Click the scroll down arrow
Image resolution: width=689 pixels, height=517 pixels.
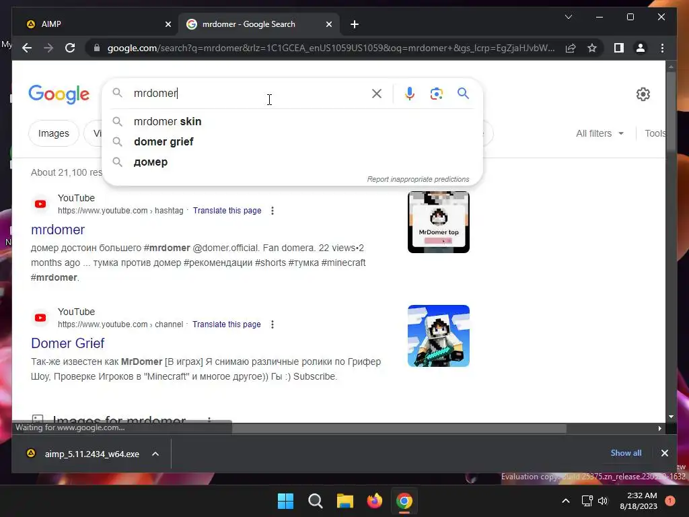click(x=671, y=417)
